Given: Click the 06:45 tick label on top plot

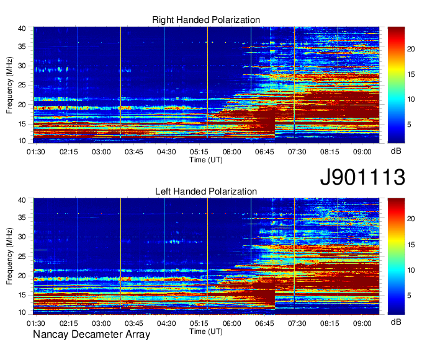Looking at the screenshot, I should (264, 152).
